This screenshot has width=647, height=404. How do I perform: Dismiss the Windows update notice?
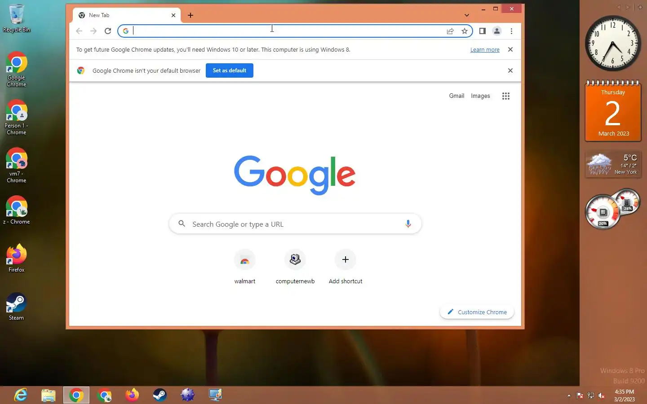pyautogui.click(x=510, y=49)
